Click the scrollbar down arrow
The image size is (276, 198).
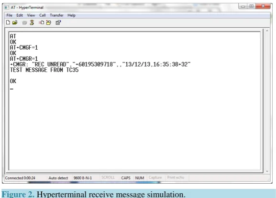pyautogui.click(x=267, y=171)
